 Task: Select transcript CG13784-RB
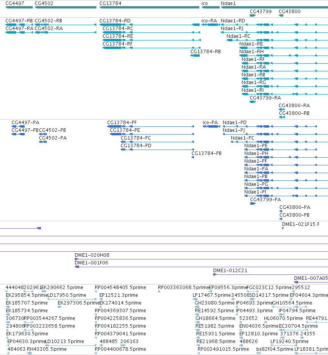coord(205,52)
